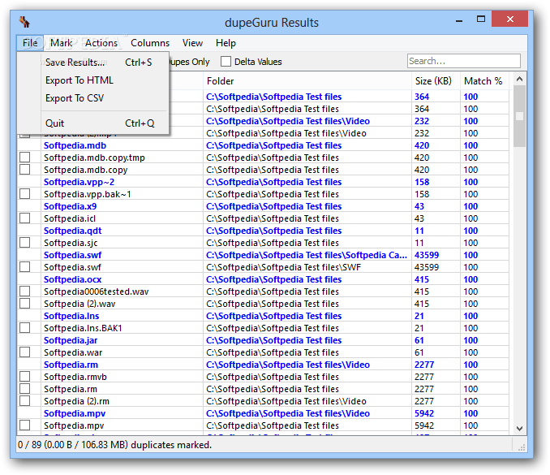Select the blue Softpedia.mpv filename
This screenshot has width=550, height=475.
(75, 413)
